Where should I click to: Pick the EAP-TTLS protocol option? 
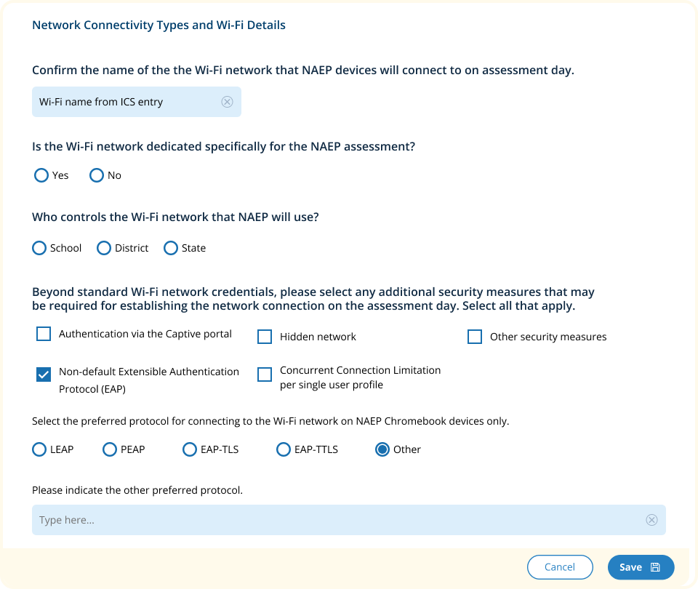(x=284, y=449)
